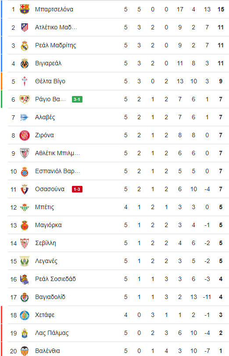Viewport: 229px width, 356px height.
Task: Click the Real Sociedad crest
Action: [25, 279]
